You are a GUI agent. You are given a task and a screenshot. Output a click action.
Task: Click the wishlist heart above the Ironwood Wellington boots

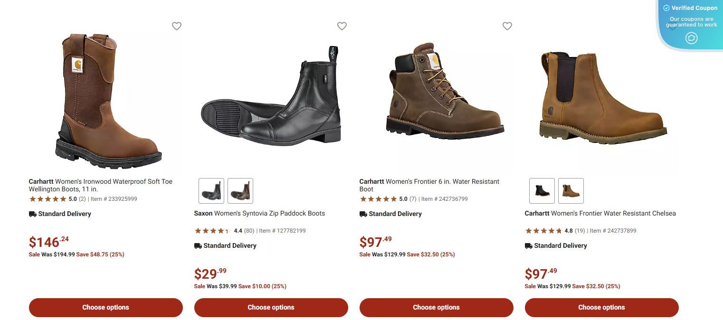pos(176,26)
